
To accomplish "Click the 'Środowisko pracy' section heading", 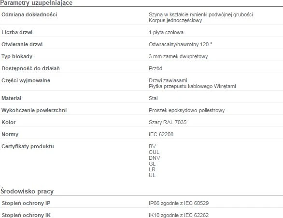I will pos(27,191).
